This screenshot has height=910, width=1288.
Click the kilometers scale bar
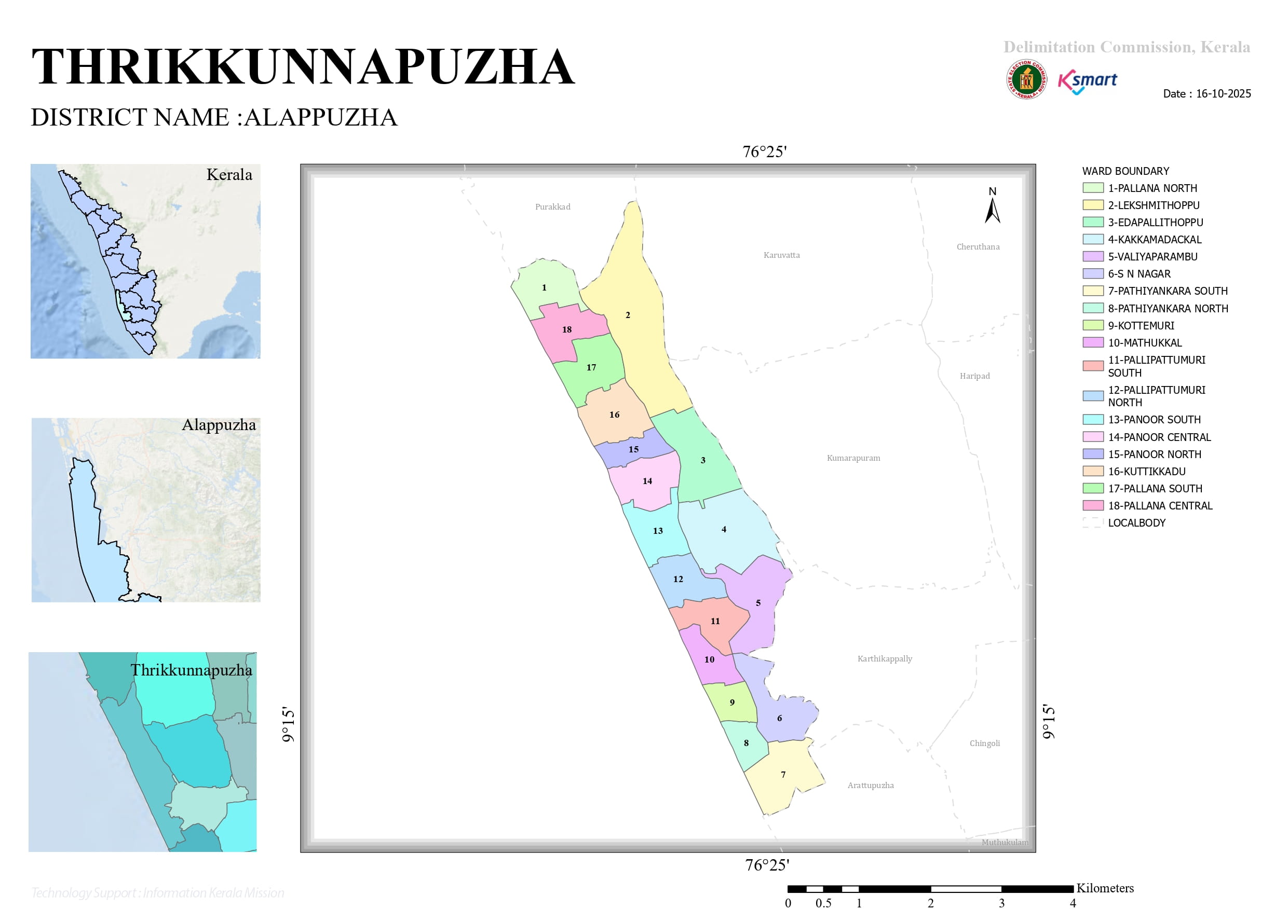point(931,889)
